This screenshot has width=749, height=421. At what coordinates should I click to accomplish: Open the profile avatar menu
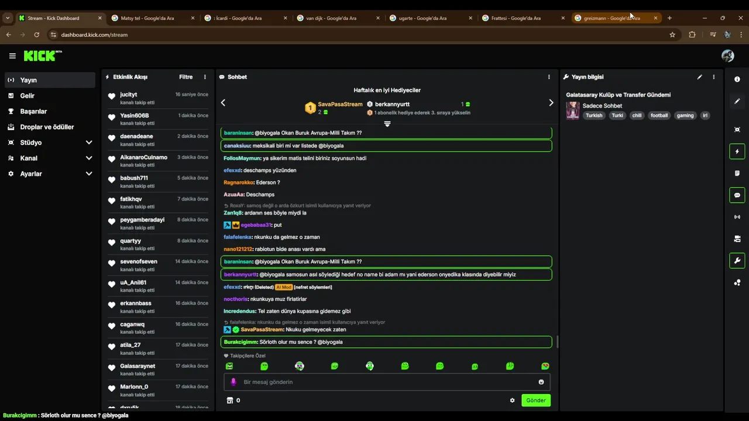click(x=728, y=56)
